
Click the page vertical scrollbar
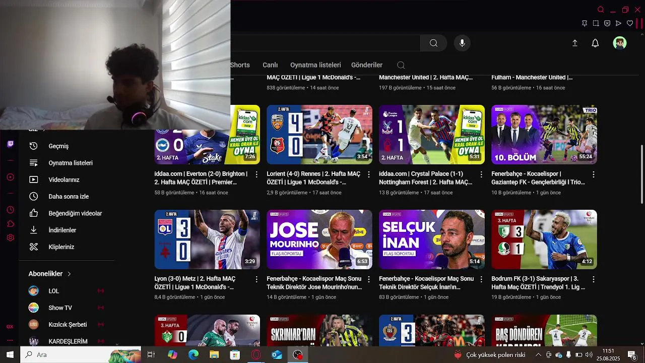pyautogui.click(x=642, y=174)
